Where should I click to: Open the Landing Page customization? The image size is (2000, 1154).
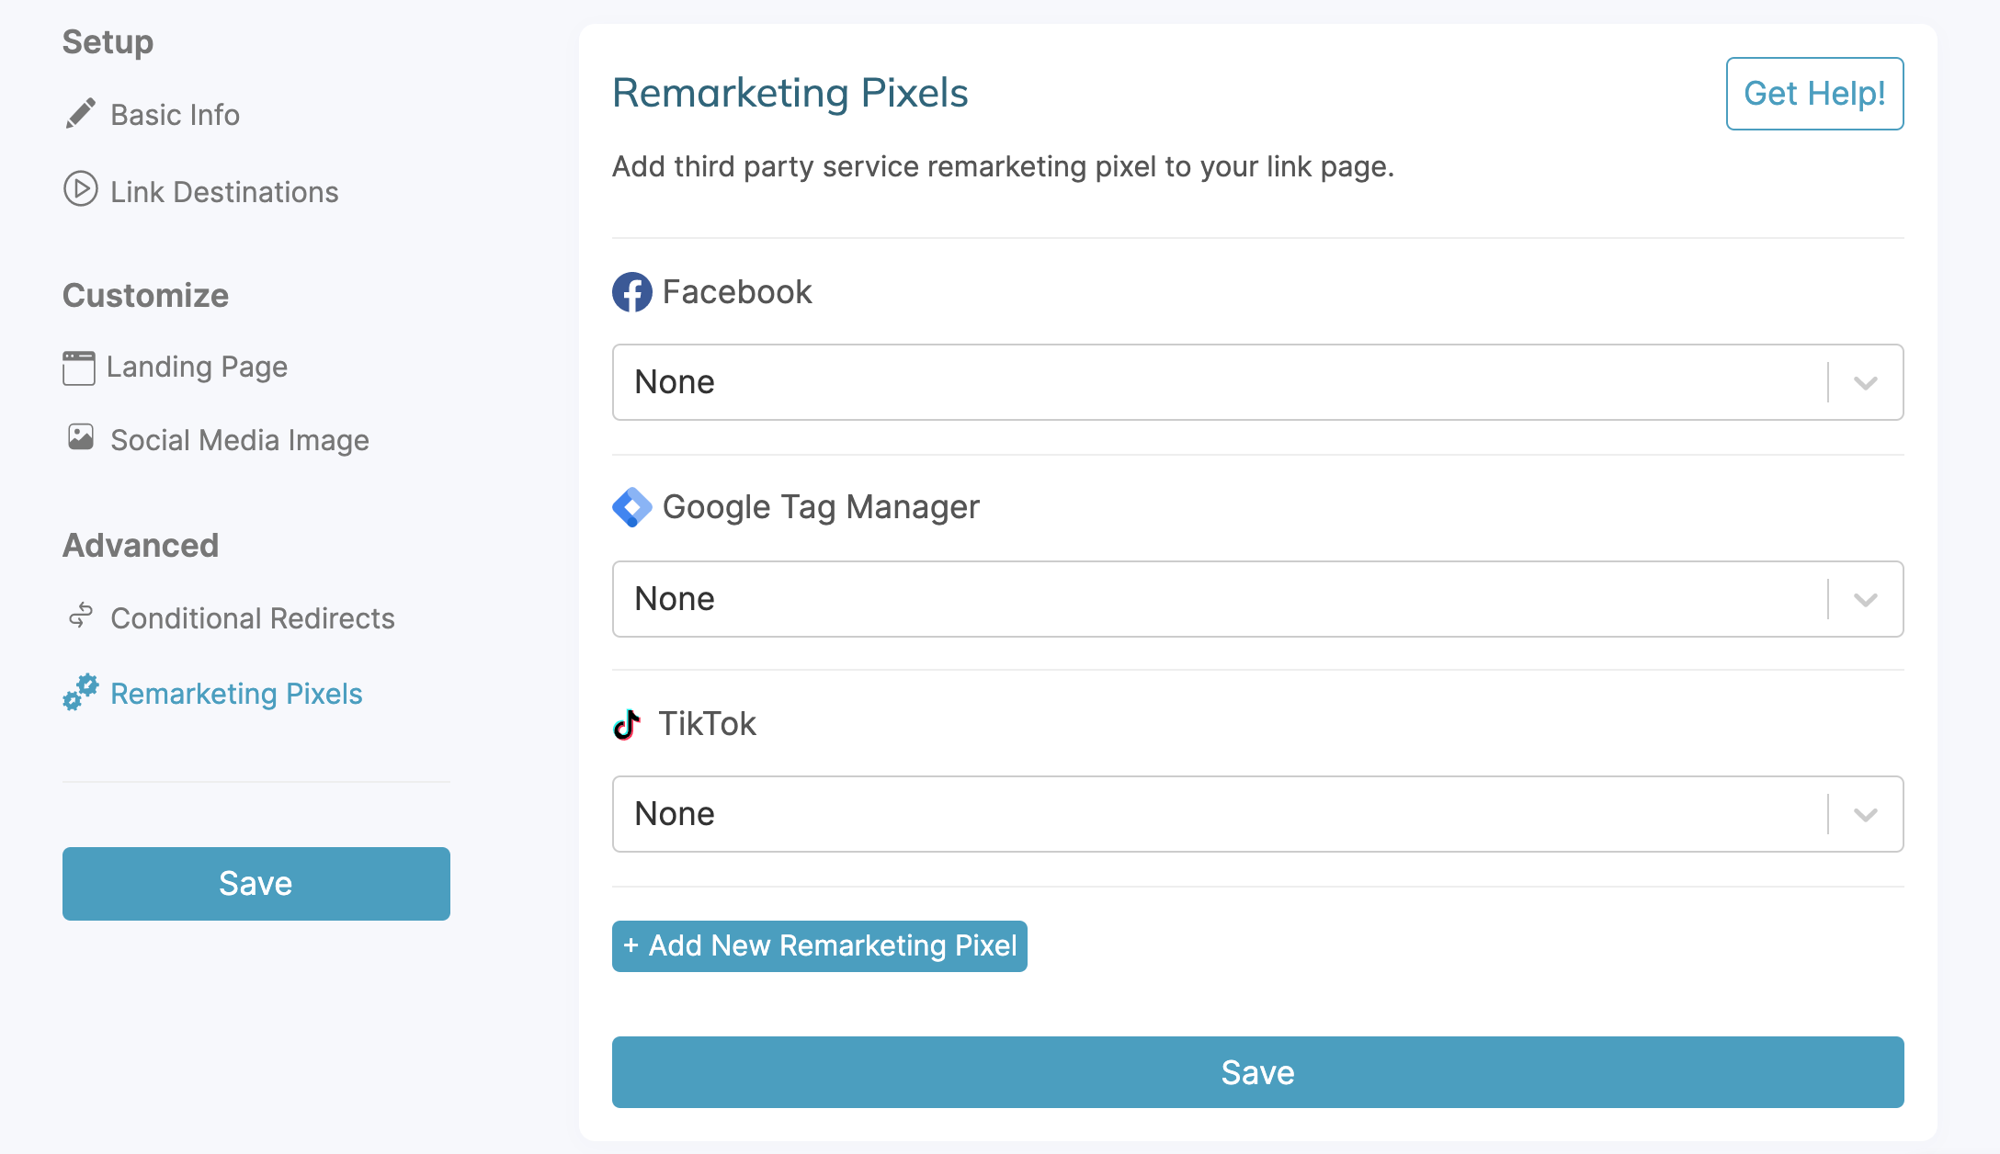(197, 367)
